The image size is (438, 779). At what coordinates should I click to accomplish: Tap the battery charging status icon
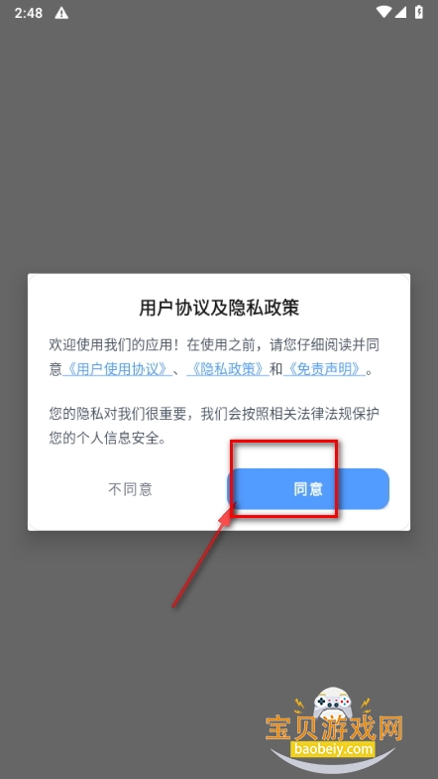pyautogui.click(x=419, y=12)
